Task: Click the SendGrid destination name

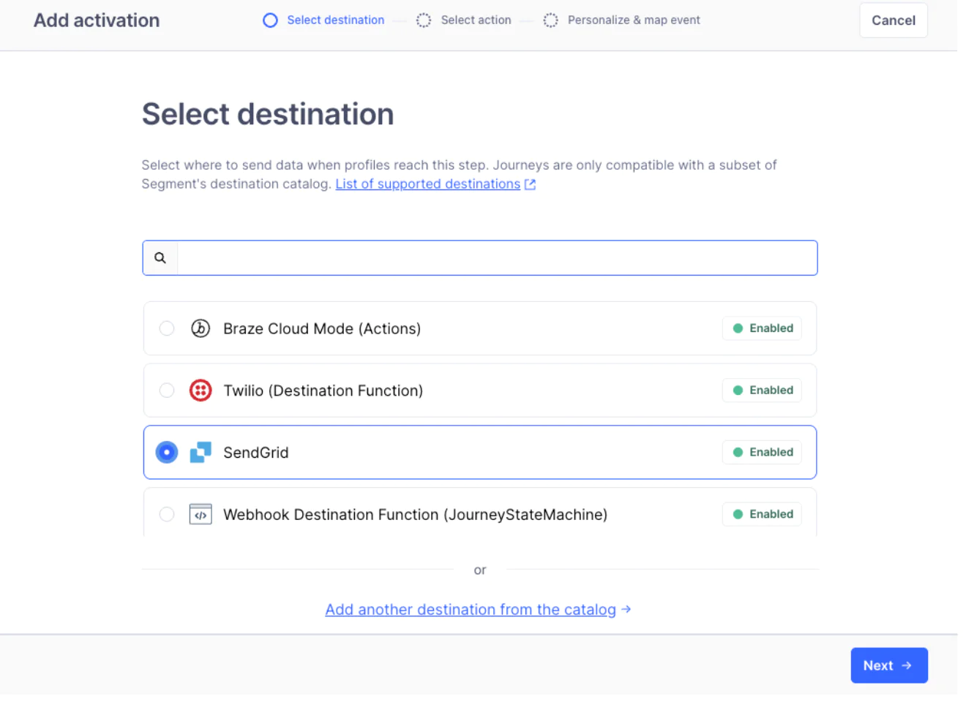Action: pos(256,453)
